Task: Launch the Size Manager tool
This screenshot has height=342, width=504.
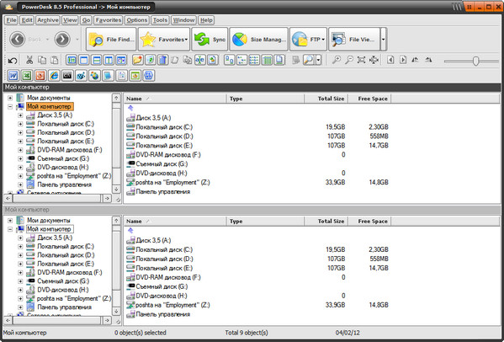Action: tap(259, 40)
